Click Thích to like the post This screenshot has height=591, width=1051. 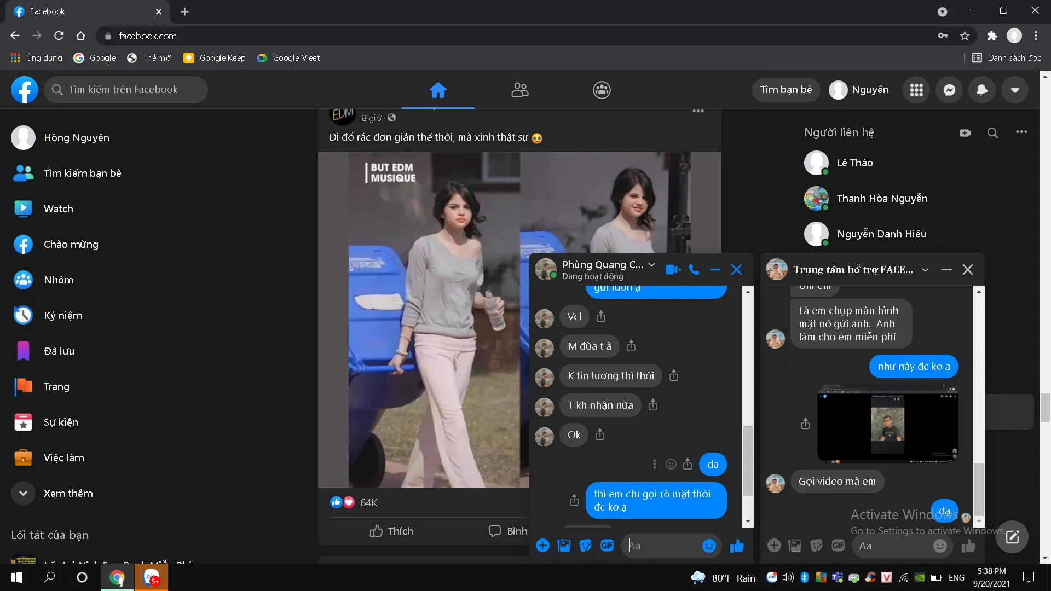pos(391,531)
